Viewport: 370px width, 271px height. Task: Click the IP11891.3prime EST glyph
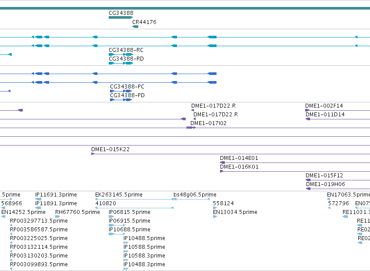click(38, 208)
